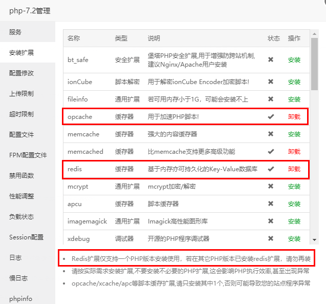Click the 名称 column header

(x=74, y=38)
